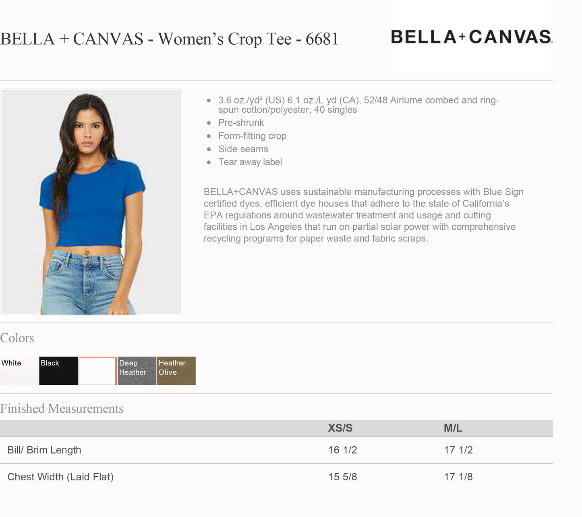Click the Finished Measurements section heading
This screenshot has height=517, width=582.
(62, 409)
